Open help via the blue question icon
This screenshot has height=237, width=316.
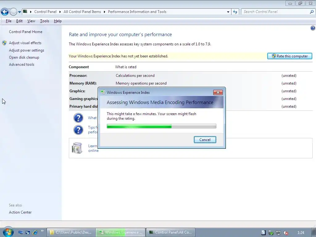313,28
